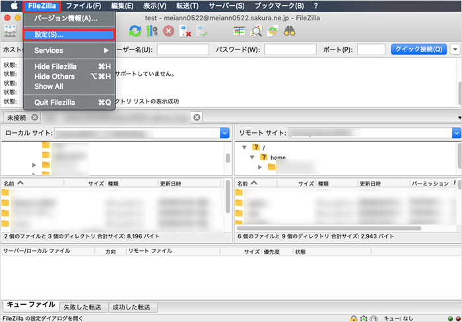Image resolution: width=462 pixels, height=322 pixels.
Task: Close the 未接続 tab
Action: pyautogui.click(x=34, y=117)
